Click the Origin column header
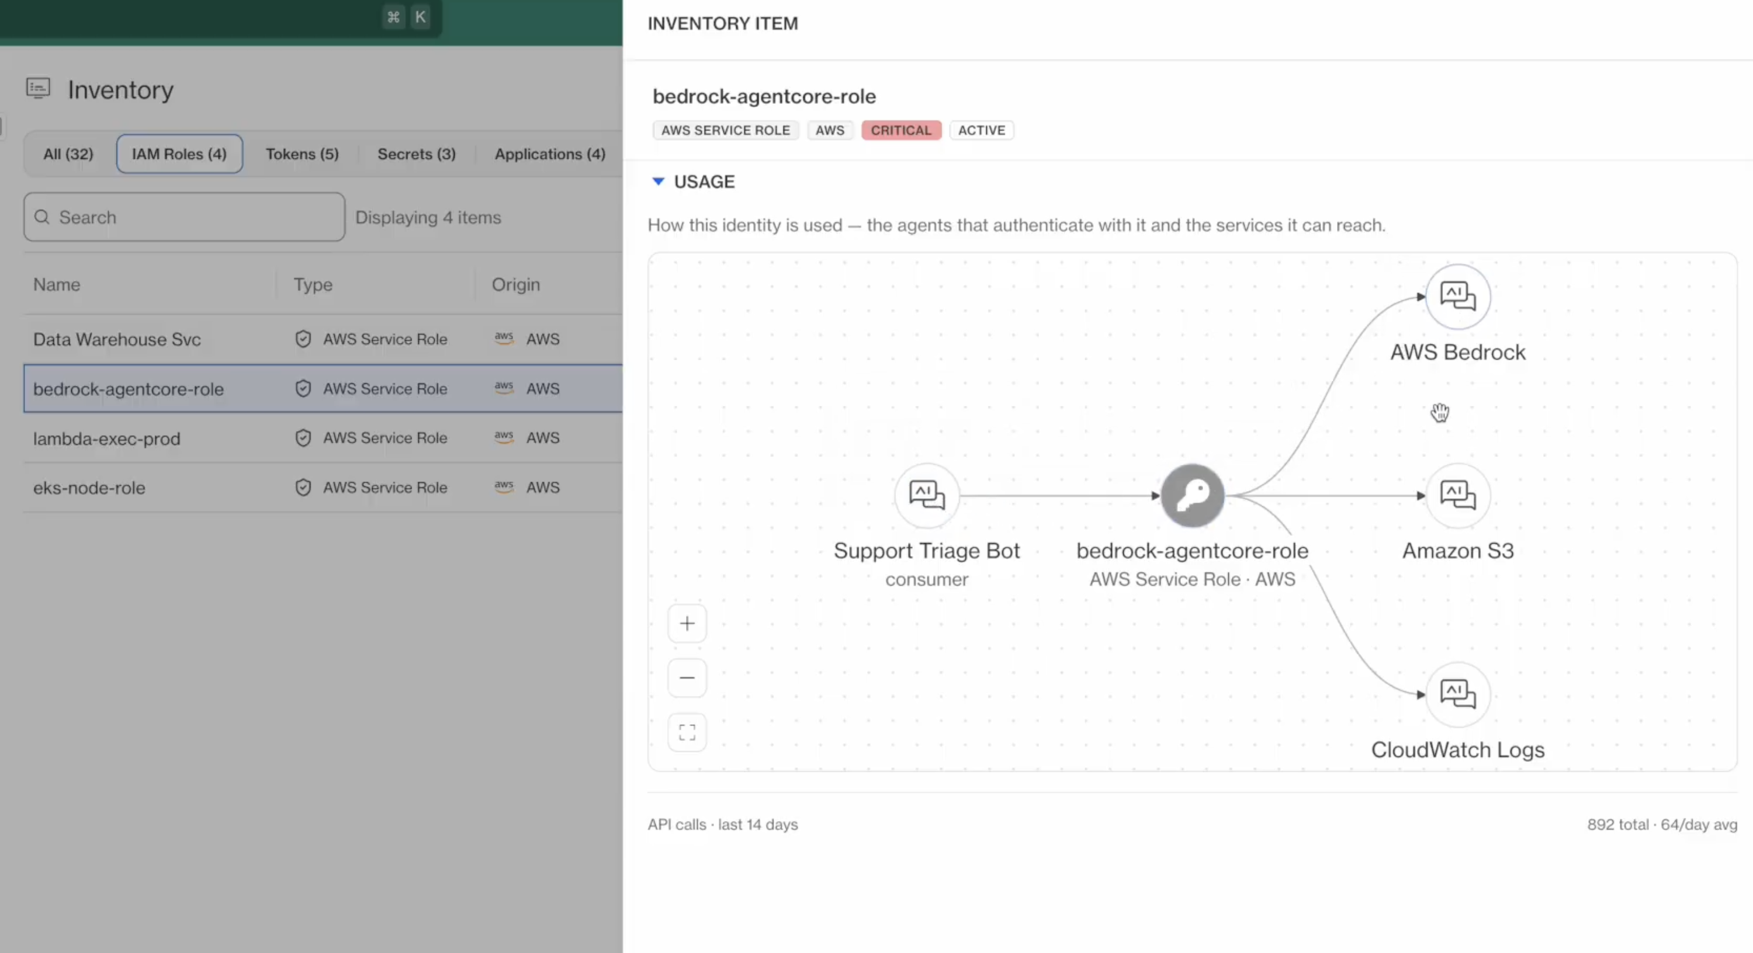This screenshot has width=1753, height=953. tap(516, 284)
